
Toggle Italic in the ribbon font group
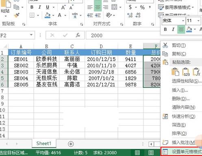pos(39,7)
